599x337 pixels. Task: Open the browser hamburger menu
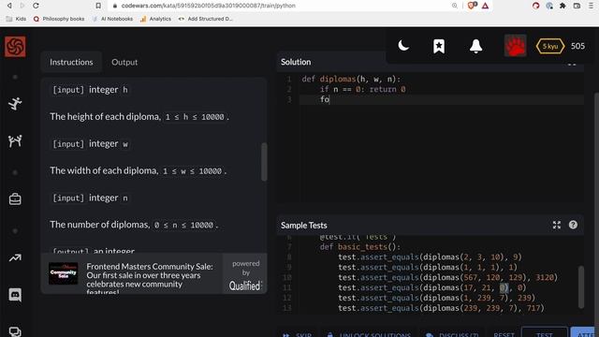pos(591,6)
